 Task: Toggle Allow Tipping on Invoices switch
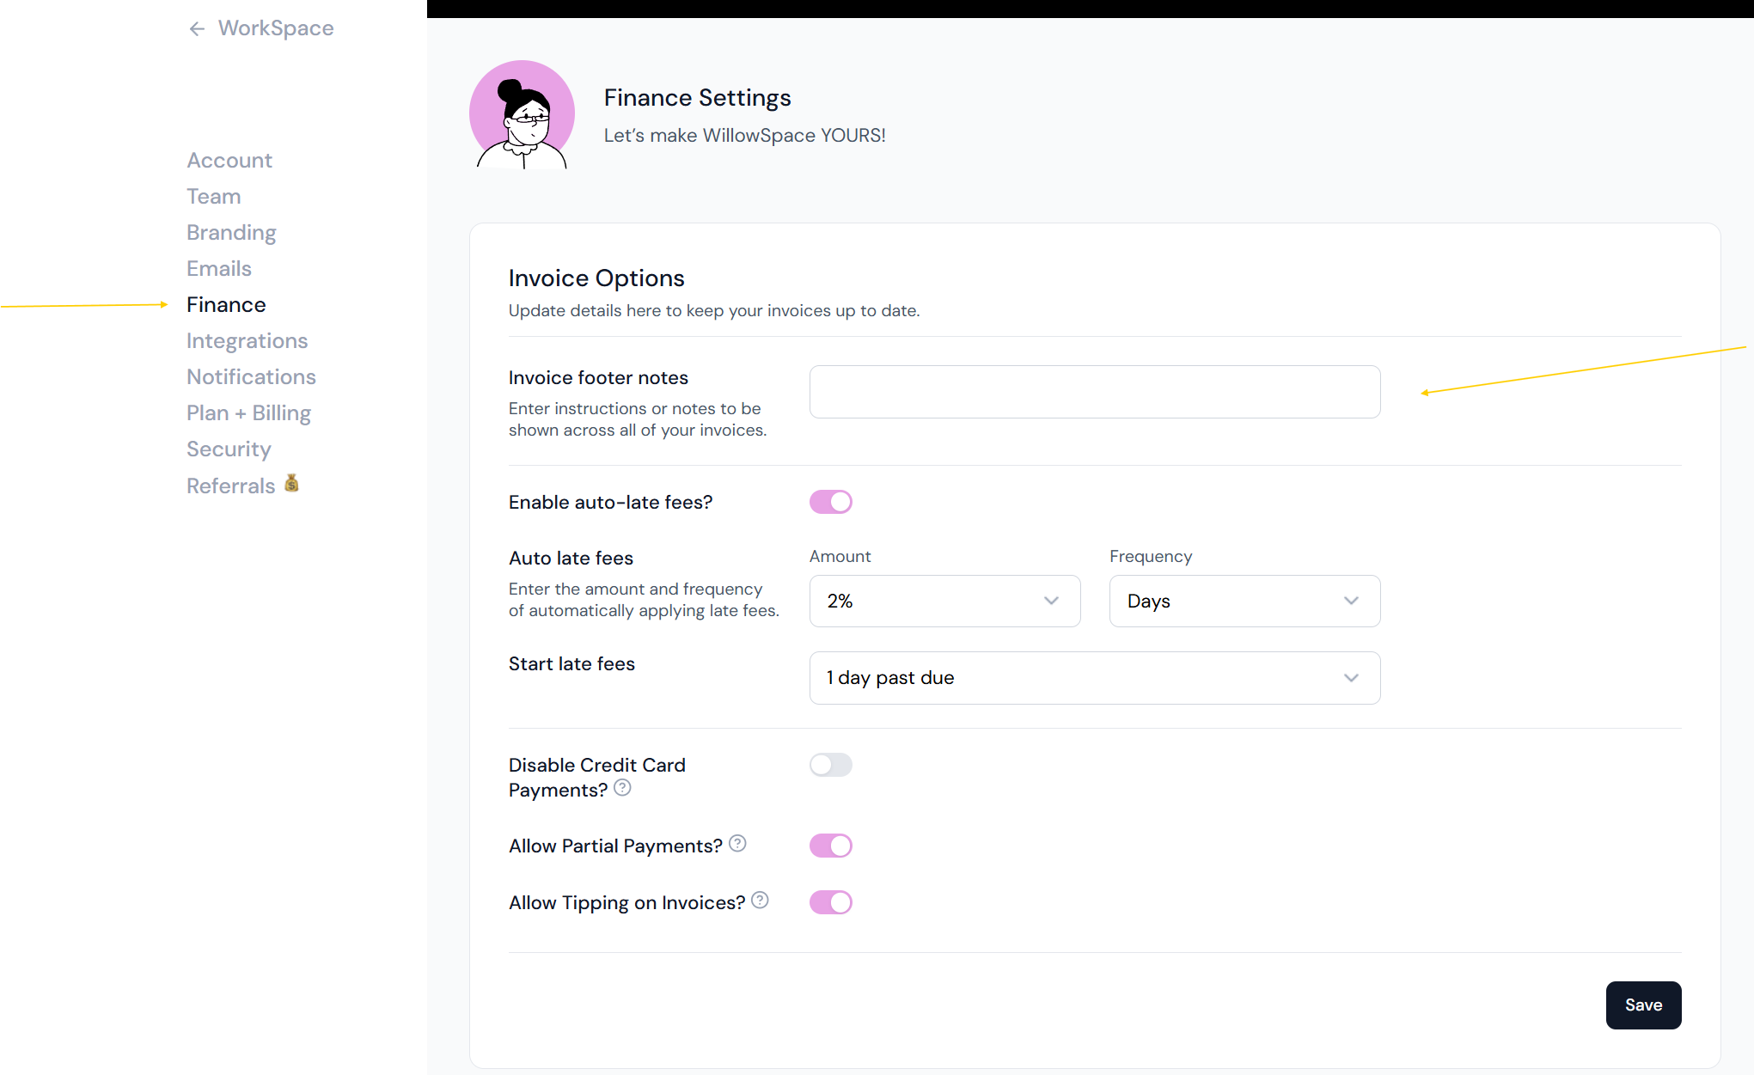pos(831,902)
